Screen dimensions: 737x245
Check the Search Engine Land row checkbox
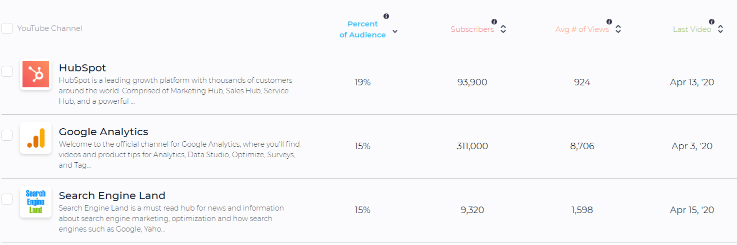pyautogui.click(x=7, y=199)
